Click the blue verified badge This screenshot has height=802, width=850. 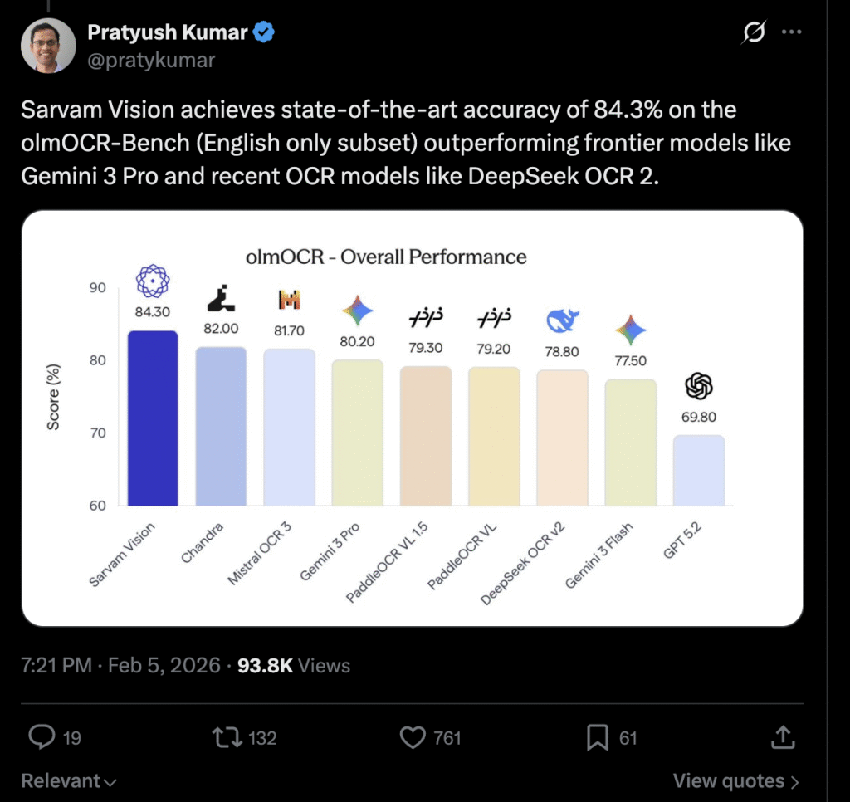[x=265, y=33]
